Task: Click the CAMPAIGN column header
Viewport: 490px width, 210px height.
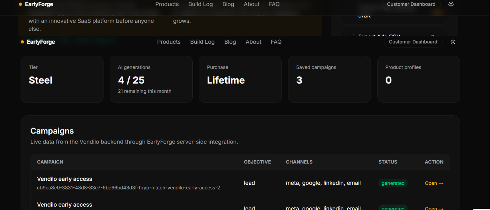Action: click(50, 162)
